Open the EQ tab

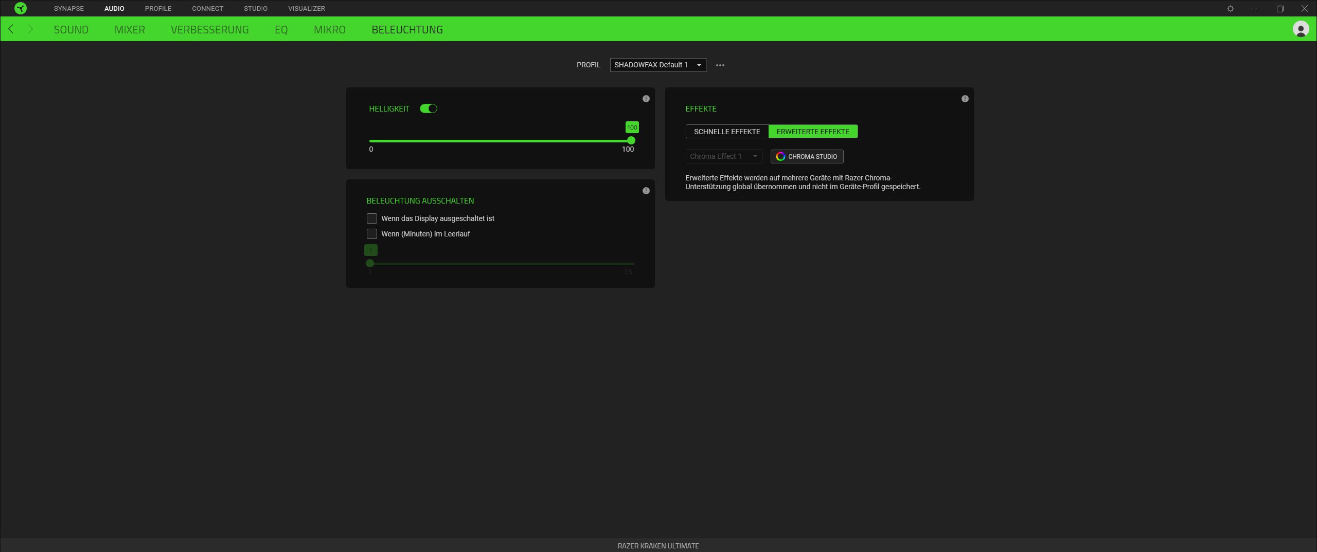point(281,30)
